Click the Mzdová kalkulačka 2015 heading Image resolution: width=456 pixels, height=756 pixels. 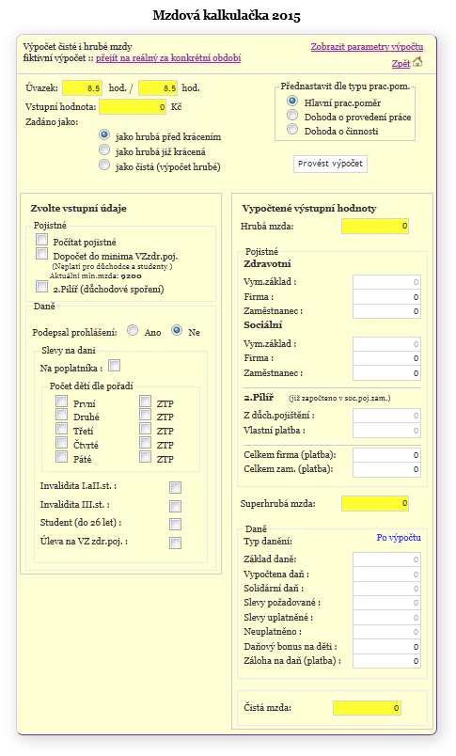[227, 15]
